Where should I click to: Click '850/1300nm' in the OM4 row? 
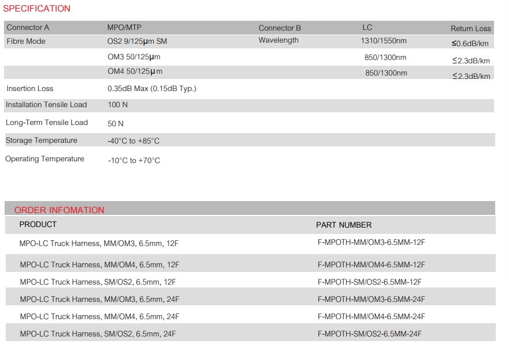coord(386,73)
